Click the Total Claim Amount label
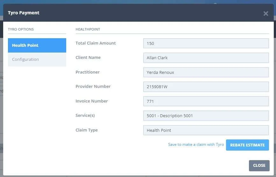The image size is (276, 177). point(96,43)
